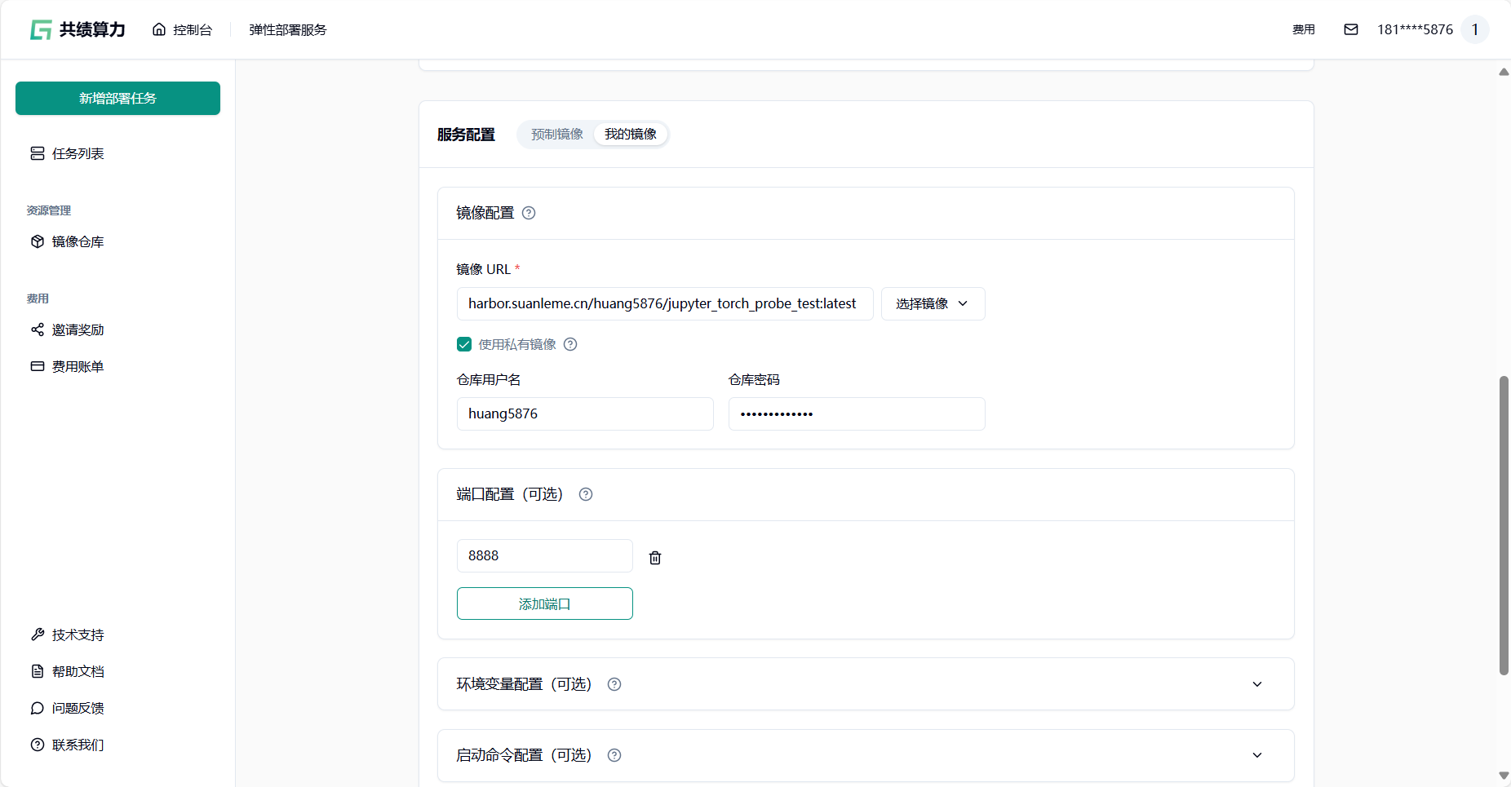
Task: Select the 我的镜像 tab
Action: pos(631,135)
